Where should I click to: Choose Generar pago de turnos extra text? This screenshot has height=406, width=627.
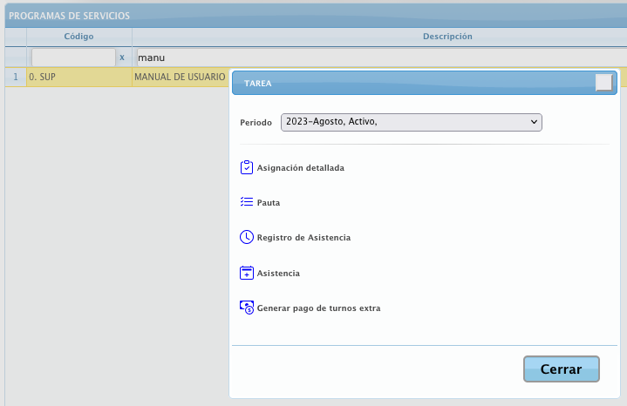coord(318,308)
